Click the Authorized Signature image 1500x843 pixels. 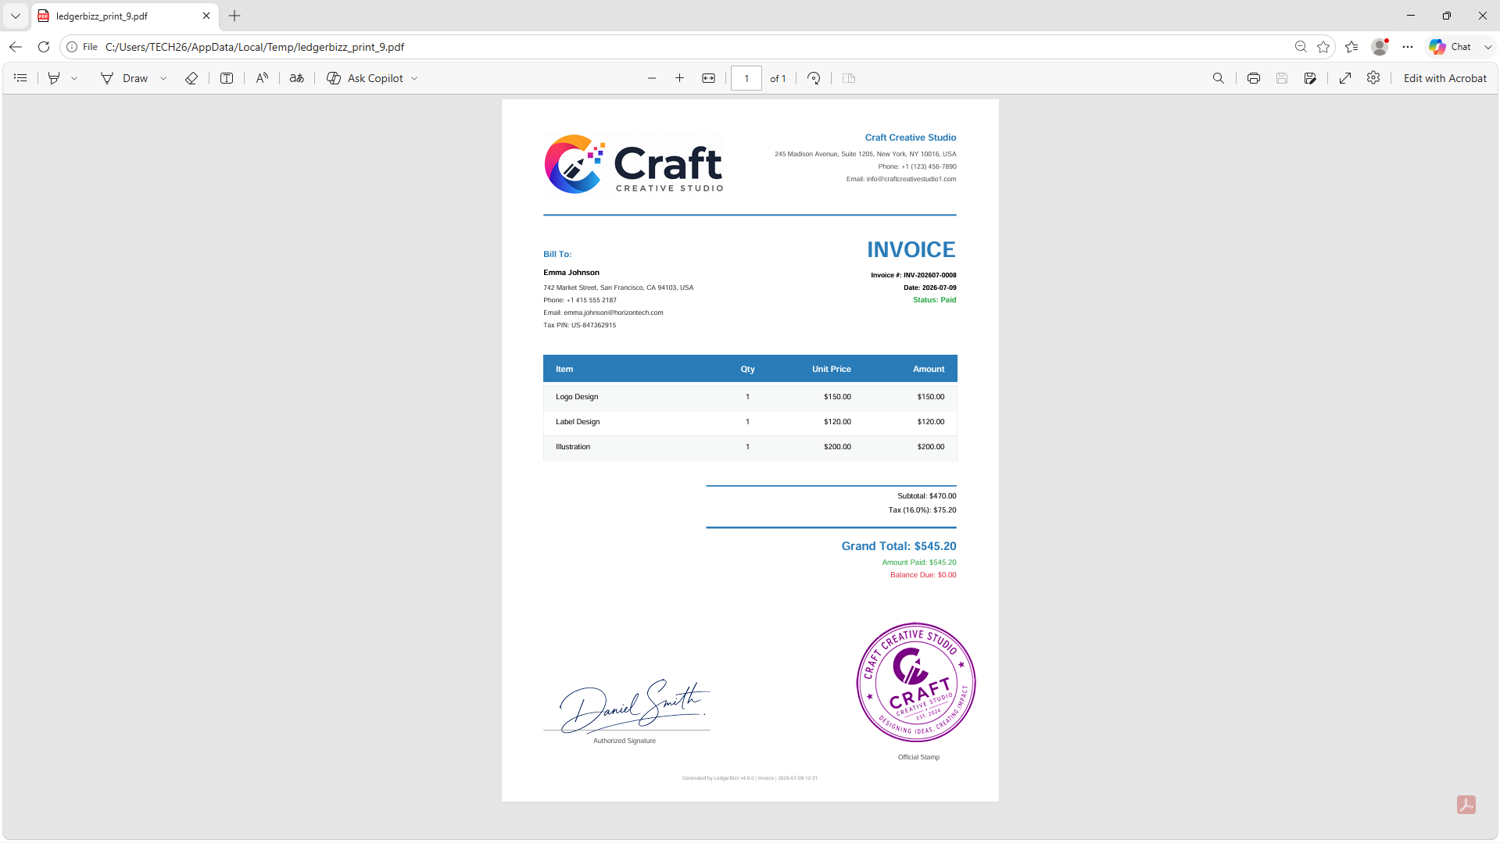point(634,706)
